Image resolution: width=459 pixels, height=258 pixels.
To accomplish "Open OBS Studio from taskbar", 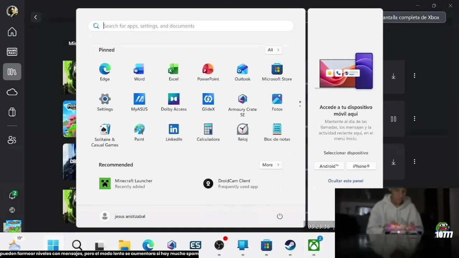I will [x=219, y=245].
